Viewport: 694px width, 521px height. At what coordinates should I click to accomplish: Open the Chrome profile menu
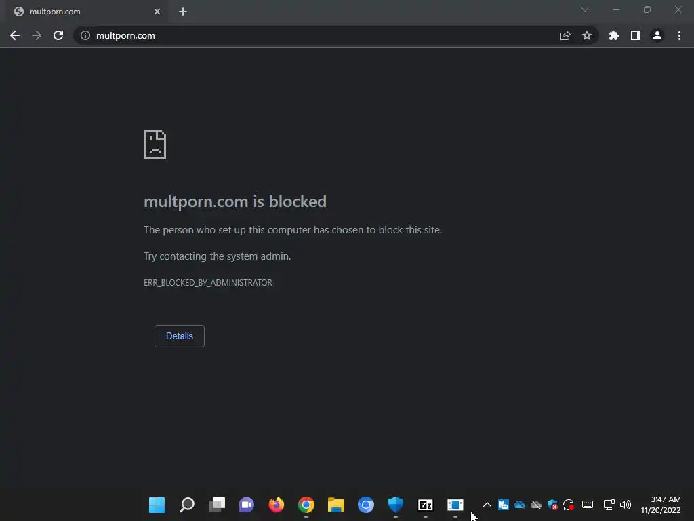tap(657, 35)
